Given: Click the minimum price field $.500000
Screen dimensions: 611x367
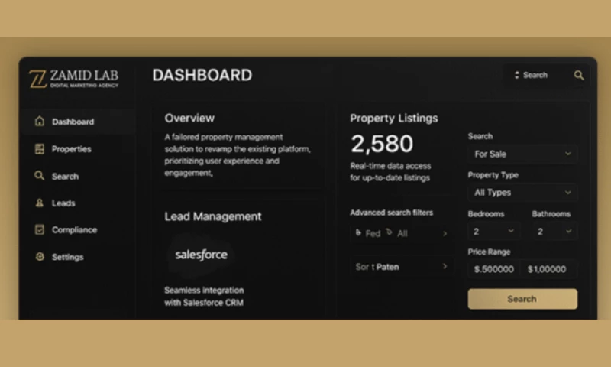Looking at the screenshot, I should [x=493, y=269].
